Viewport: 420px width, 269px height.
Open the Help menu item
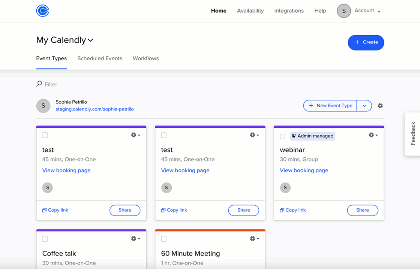coord(320,11)
